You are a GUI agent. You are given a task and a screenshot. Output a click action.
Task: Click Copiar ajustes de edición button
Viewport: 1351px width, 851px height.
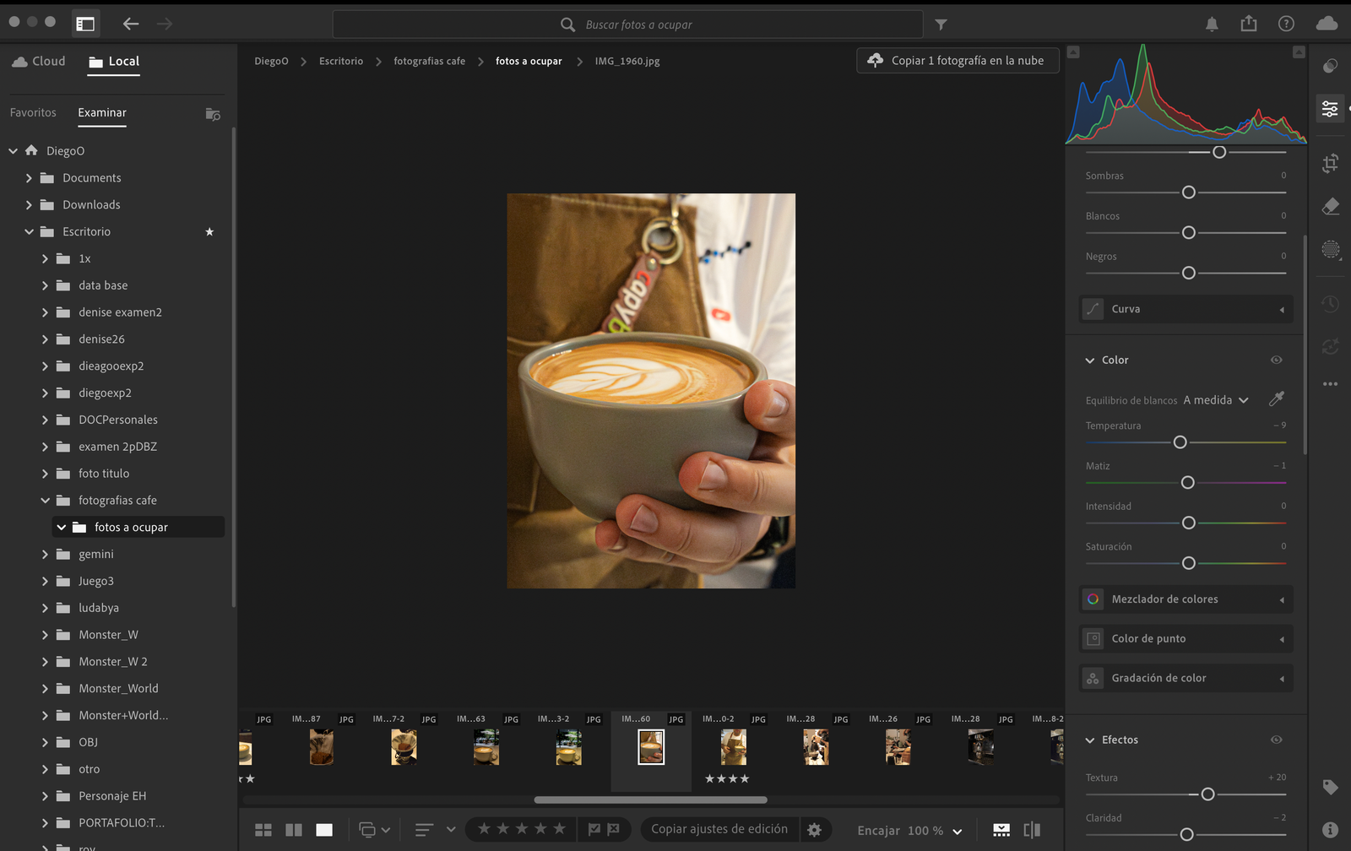tap(719, 829)
